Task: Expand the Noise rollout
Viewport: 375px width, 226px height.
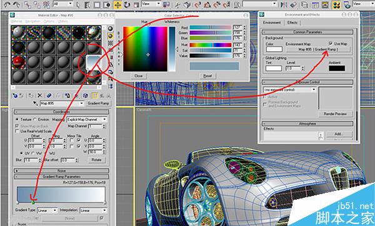Action: point(61,171)
